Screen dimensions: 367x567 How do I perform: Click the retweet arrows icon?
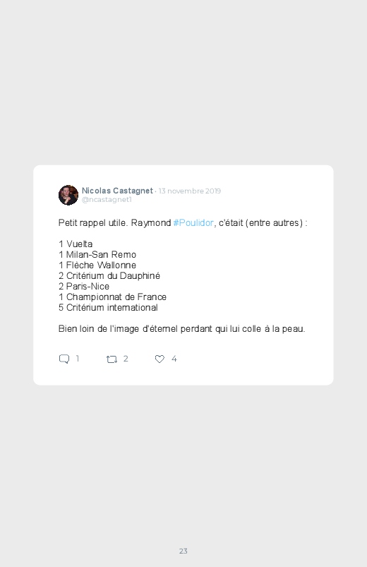pyautogui.click(x=112, y=359)
